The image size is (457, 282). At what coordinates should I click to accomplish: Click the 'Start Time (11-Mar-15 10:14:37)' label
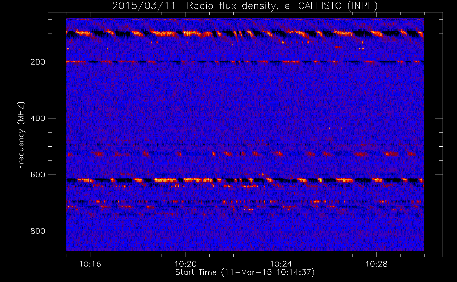pos(245,272)
